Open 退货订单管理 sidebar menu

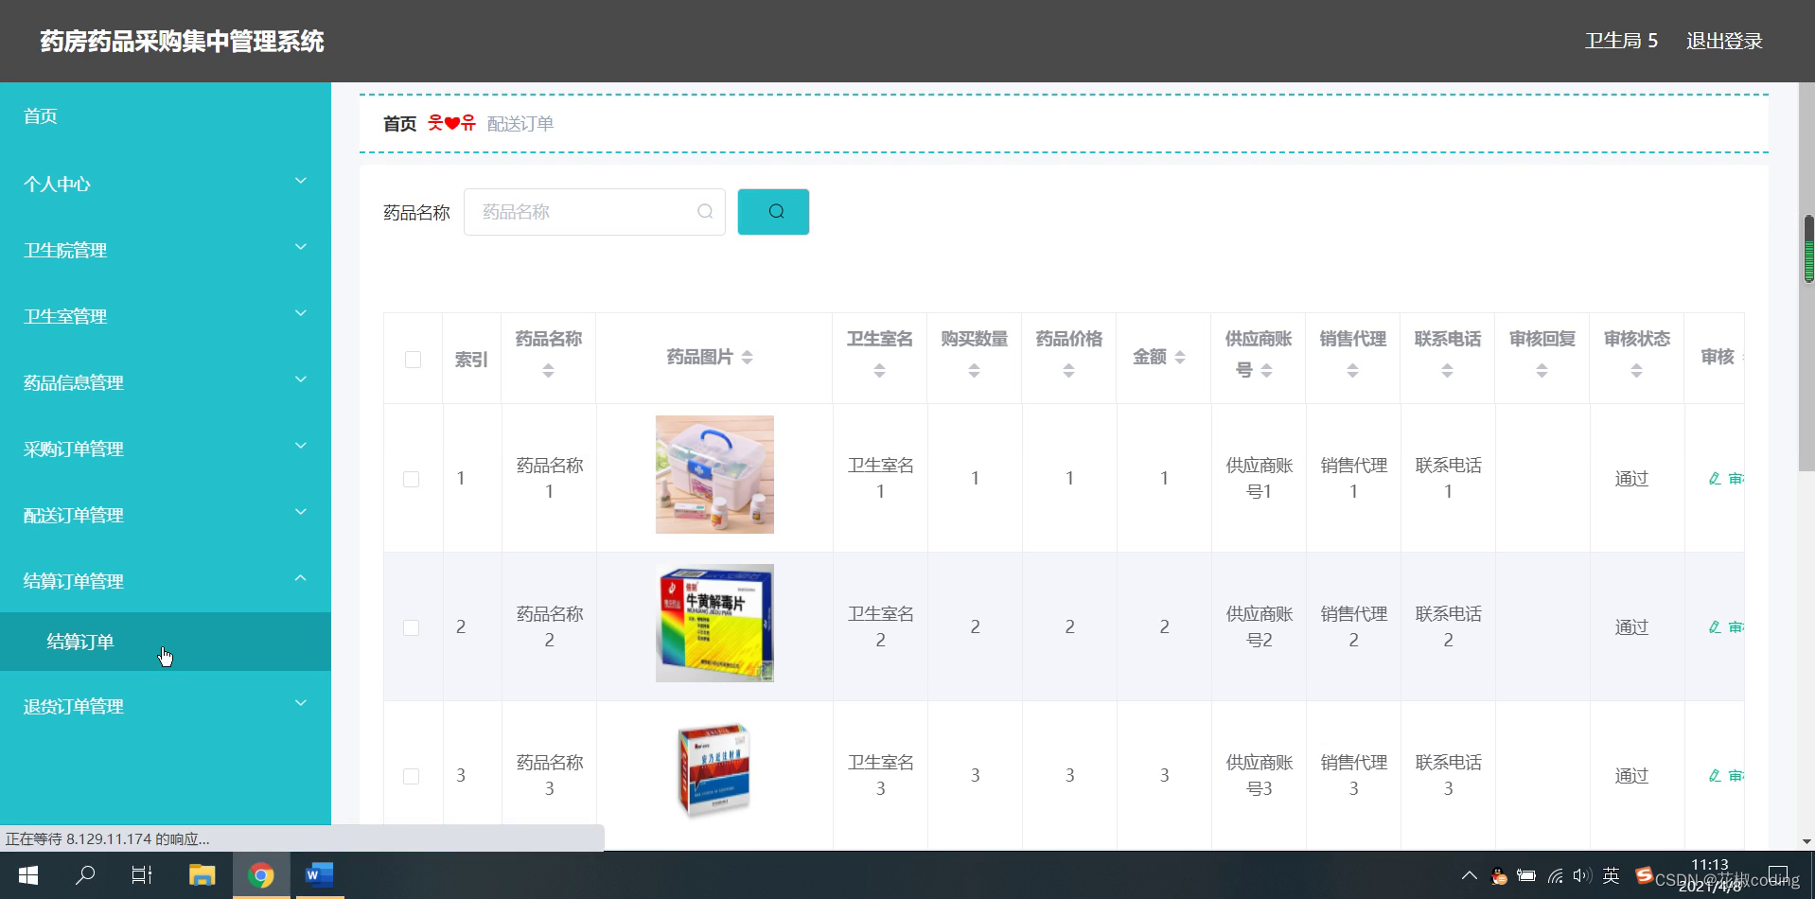pyautogui.click(x=166, y=706)
